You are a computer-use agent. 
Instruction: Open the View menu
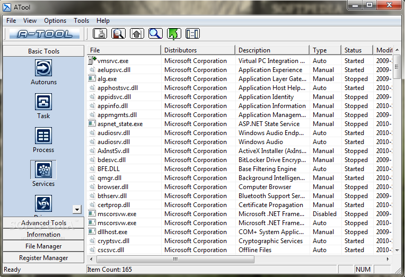(30, 21)
